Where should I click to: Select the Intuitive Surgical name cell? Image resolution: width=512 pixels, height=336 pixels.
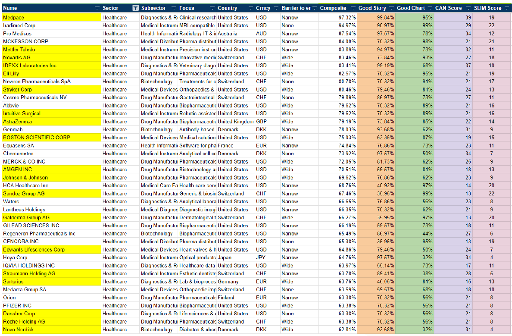tap(52, 113)
